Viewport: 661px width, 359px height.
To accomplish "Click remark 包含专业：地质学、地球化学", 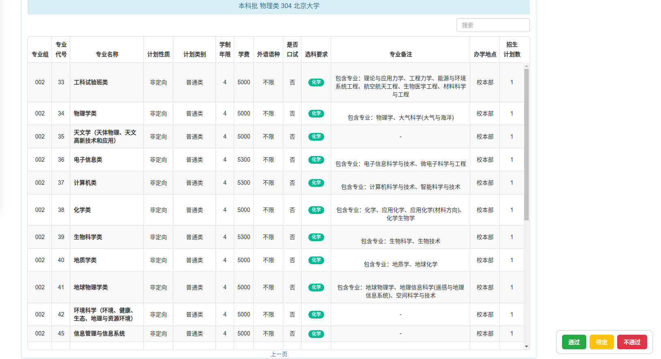I will (400, 264).
